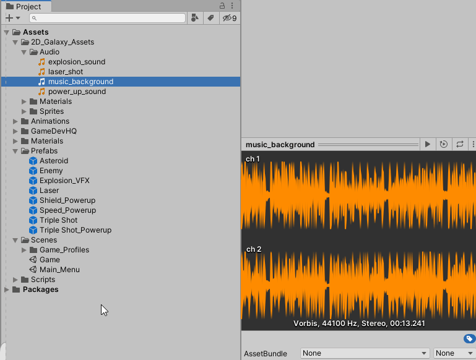Screen dimensions: 476x360
Task: Open the Search by Label filter
Action: point(210,18)
